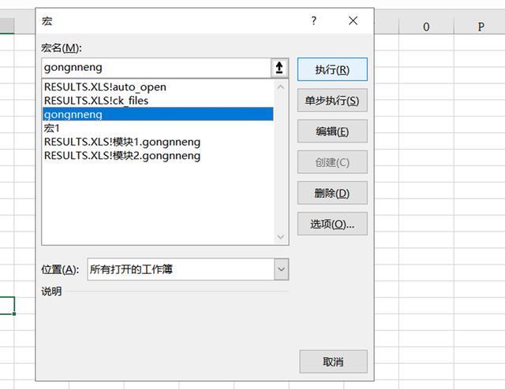This screenshot has height=389, width=505.
Task: Select RESULTS.XLS!auto_open in macro list
Action: click(105, 87)
